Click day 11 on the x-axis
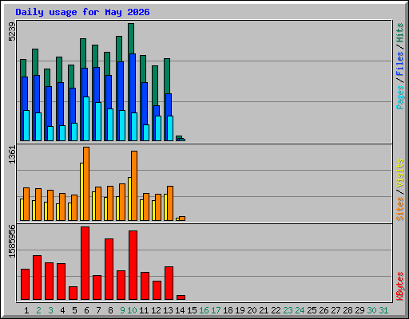The width and height of the screenshot is (409, 319). tap(144, 310)
